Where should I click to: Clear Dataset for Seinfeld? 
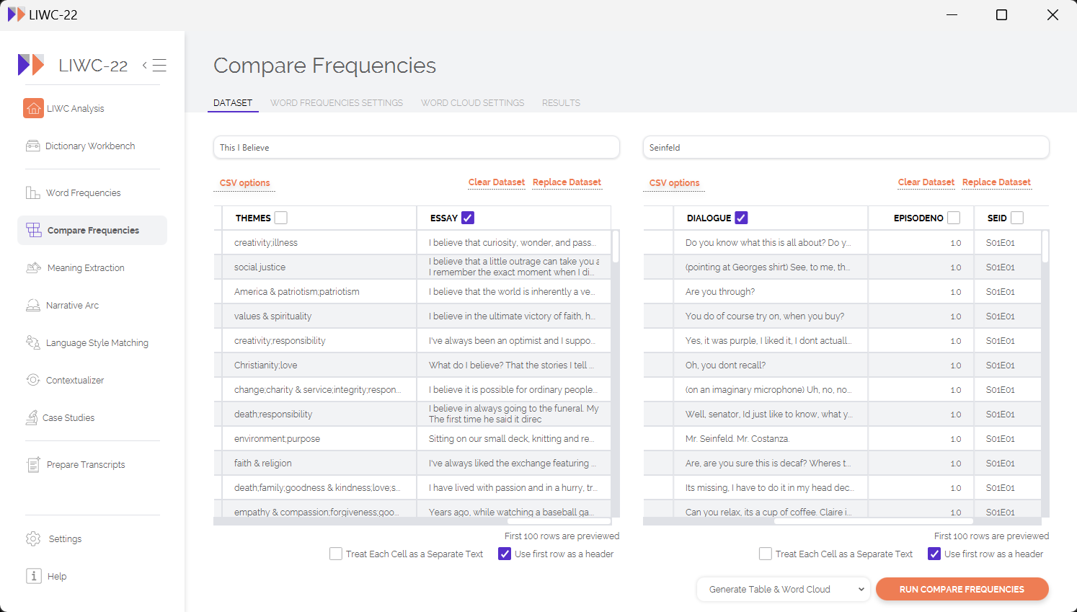click(926, 182)
